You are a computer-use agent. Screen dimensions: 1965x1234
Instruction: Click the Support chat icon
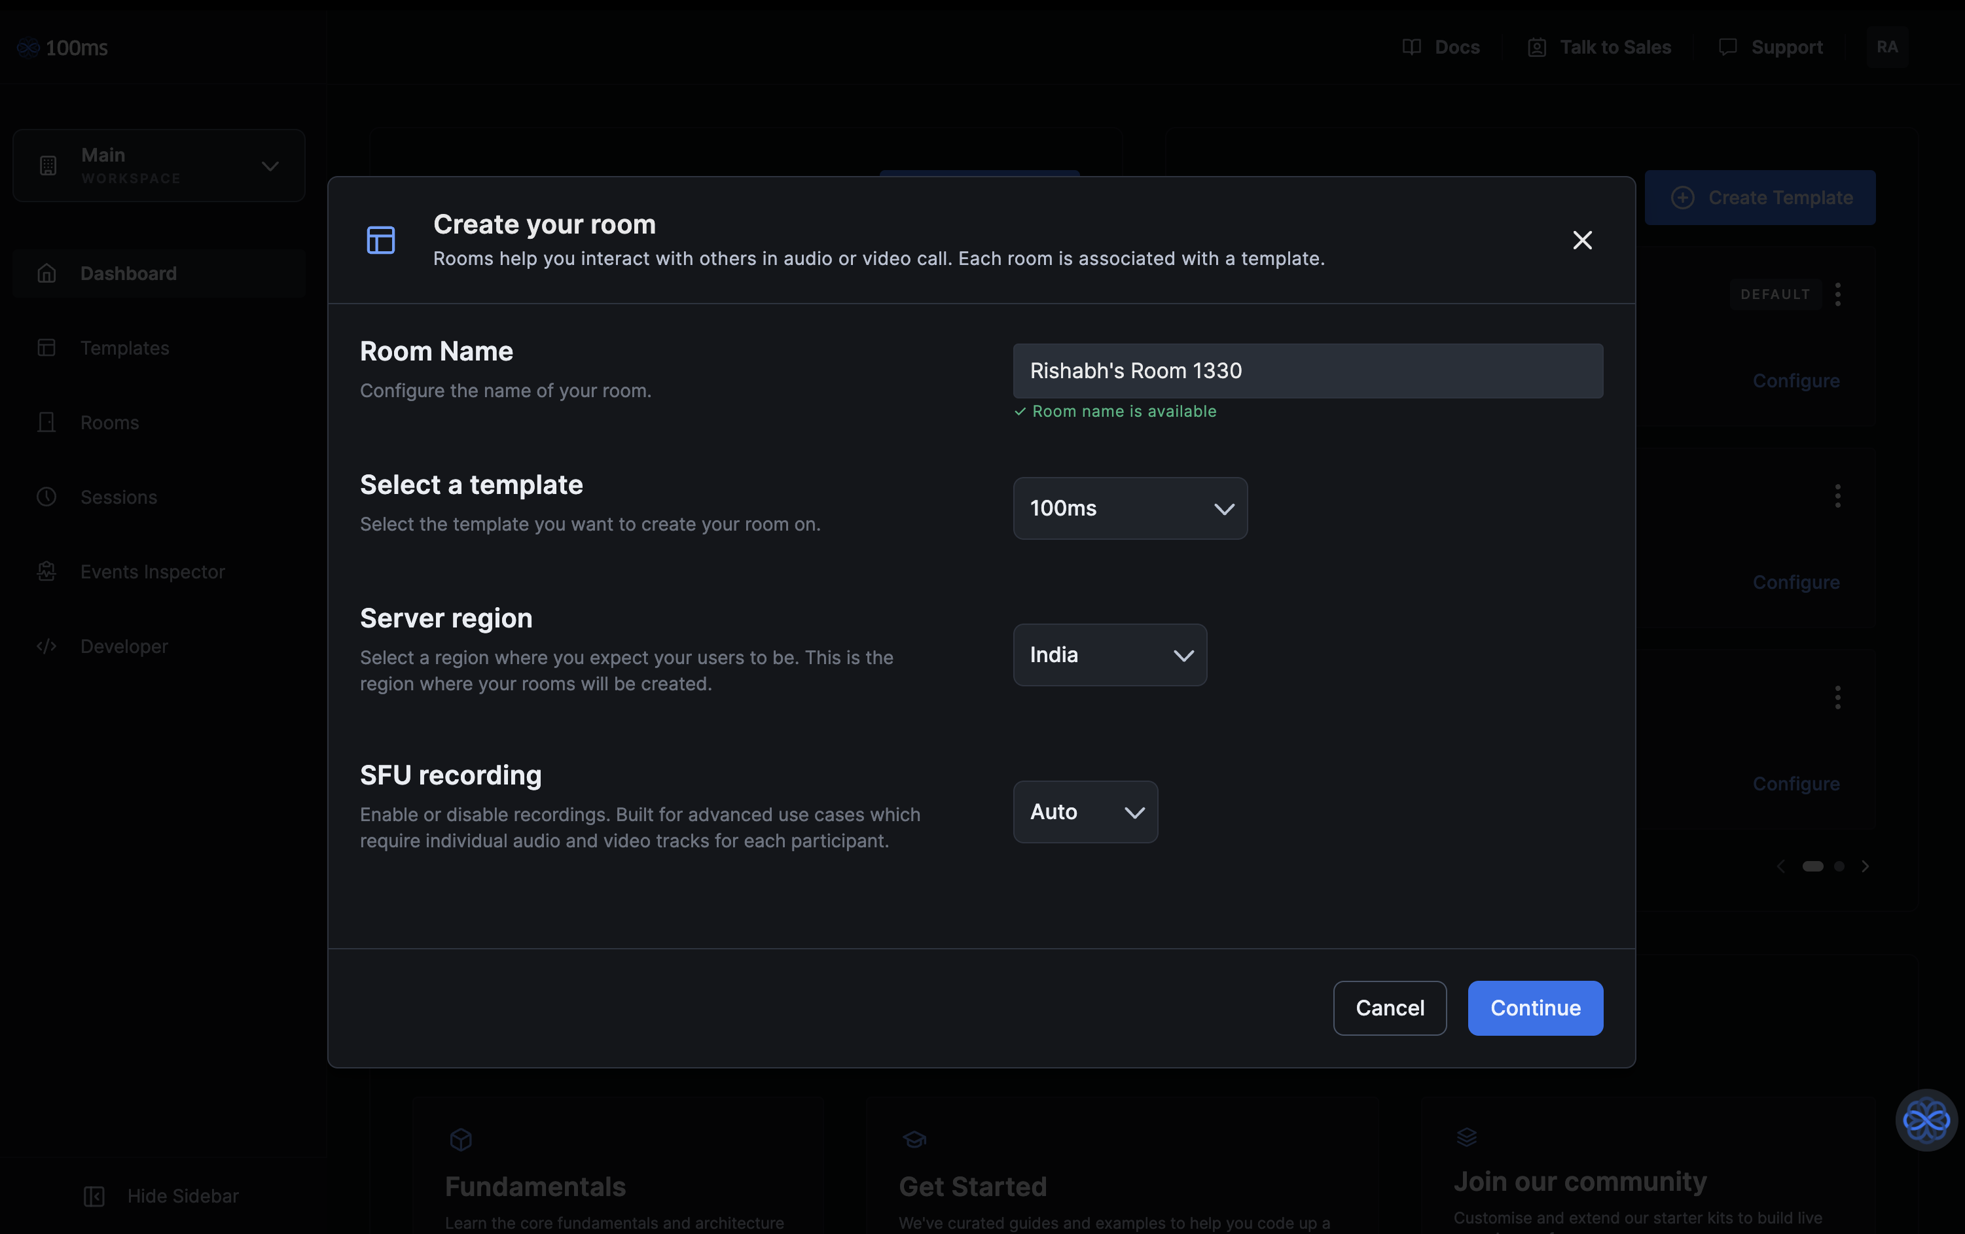pos(1727,47)
